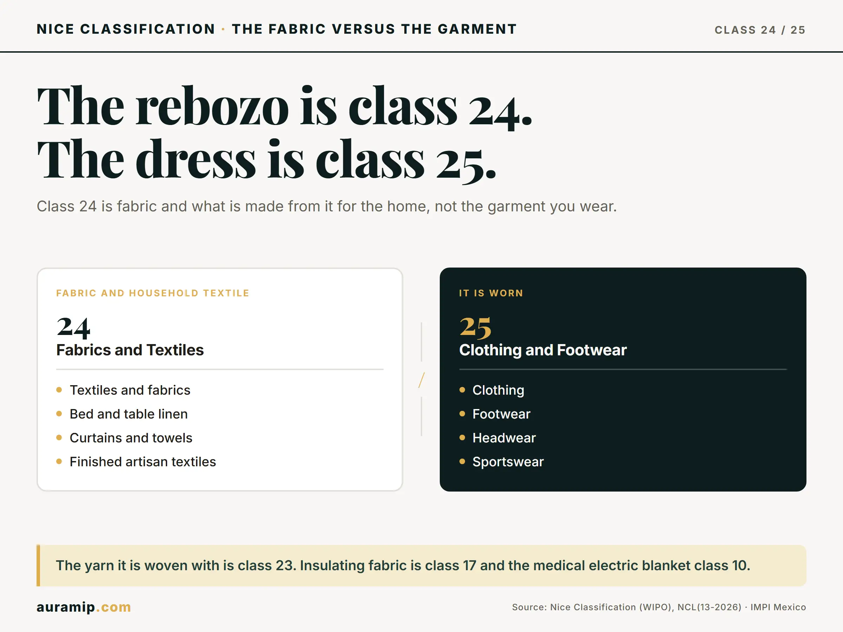Select the gold slash divider between cards
The height and width of the screenshot is (632, 843).
click(x=421, y=380)
